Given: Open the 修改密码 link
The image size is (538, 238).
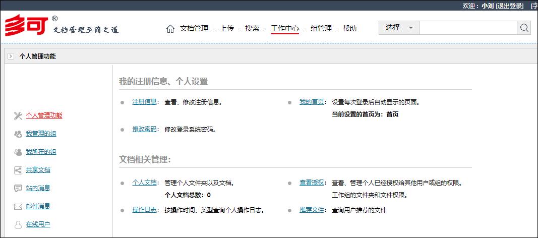Looking at the screenshot, I should 144,129.
